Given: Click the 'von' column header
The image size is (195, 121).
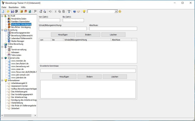Looking at the screenshot, I should click(45, 40).
